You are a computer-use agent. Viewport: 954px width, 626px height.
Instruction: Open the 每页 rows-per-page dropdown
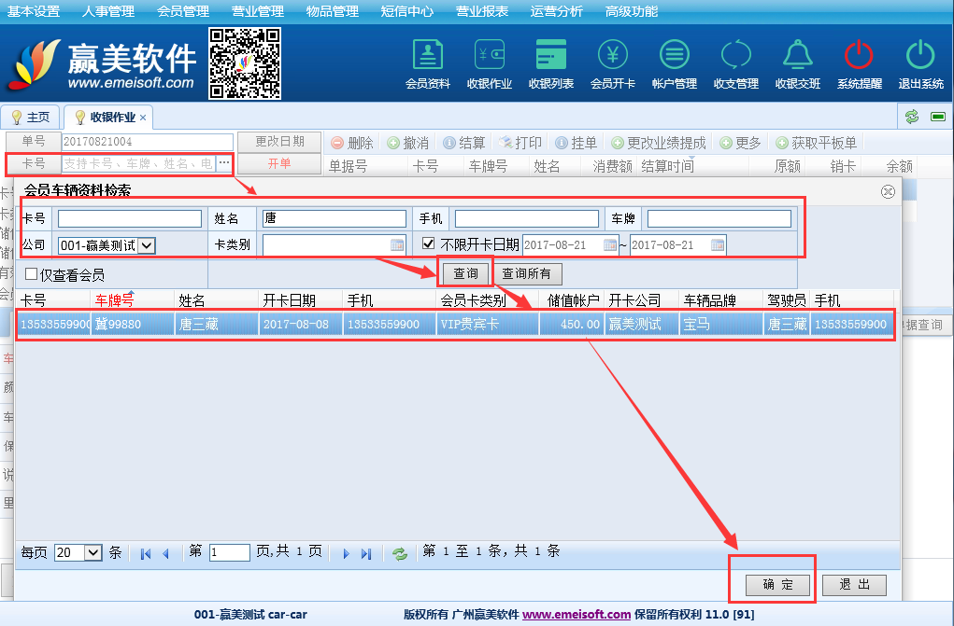pos(93,552)
